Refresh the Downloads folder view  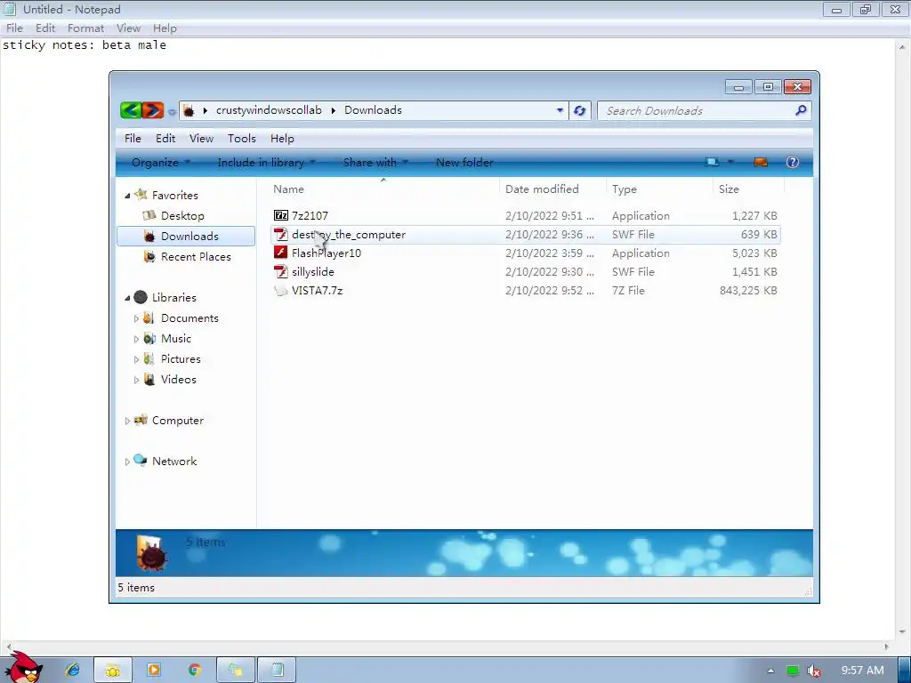click(579, 110)
